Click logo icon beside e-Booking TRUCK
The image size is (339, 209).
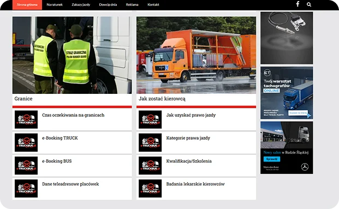[26, 142]
